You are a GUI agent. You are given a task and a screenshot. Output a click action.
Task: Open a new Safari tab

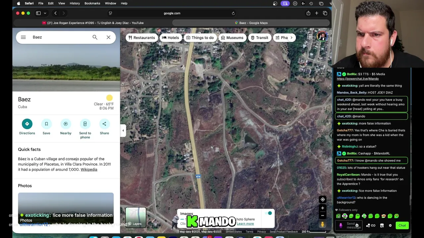317,13
